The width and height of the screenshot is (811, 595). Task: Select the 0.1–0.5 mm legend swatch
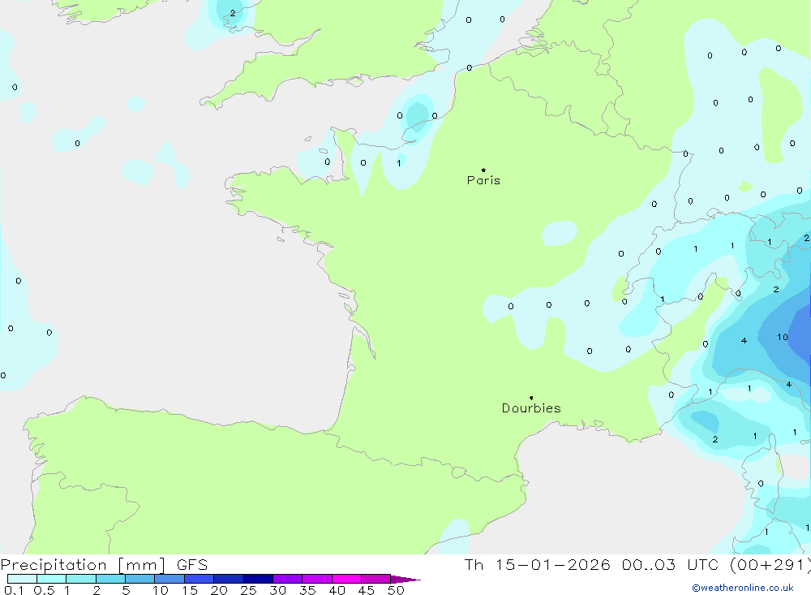tap(22, 579)
